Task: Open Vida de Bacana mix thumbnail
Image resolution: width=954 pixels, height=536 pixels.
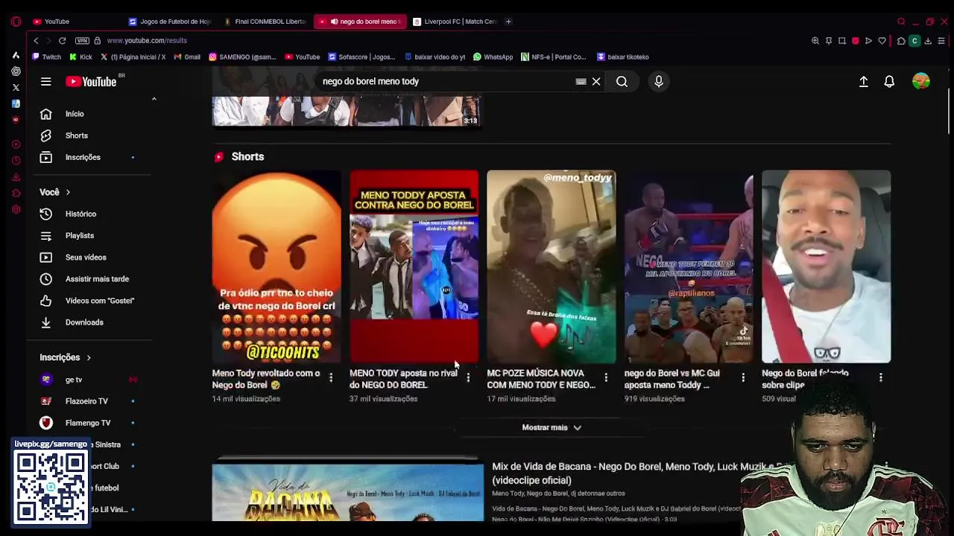Action: [348, 491]
